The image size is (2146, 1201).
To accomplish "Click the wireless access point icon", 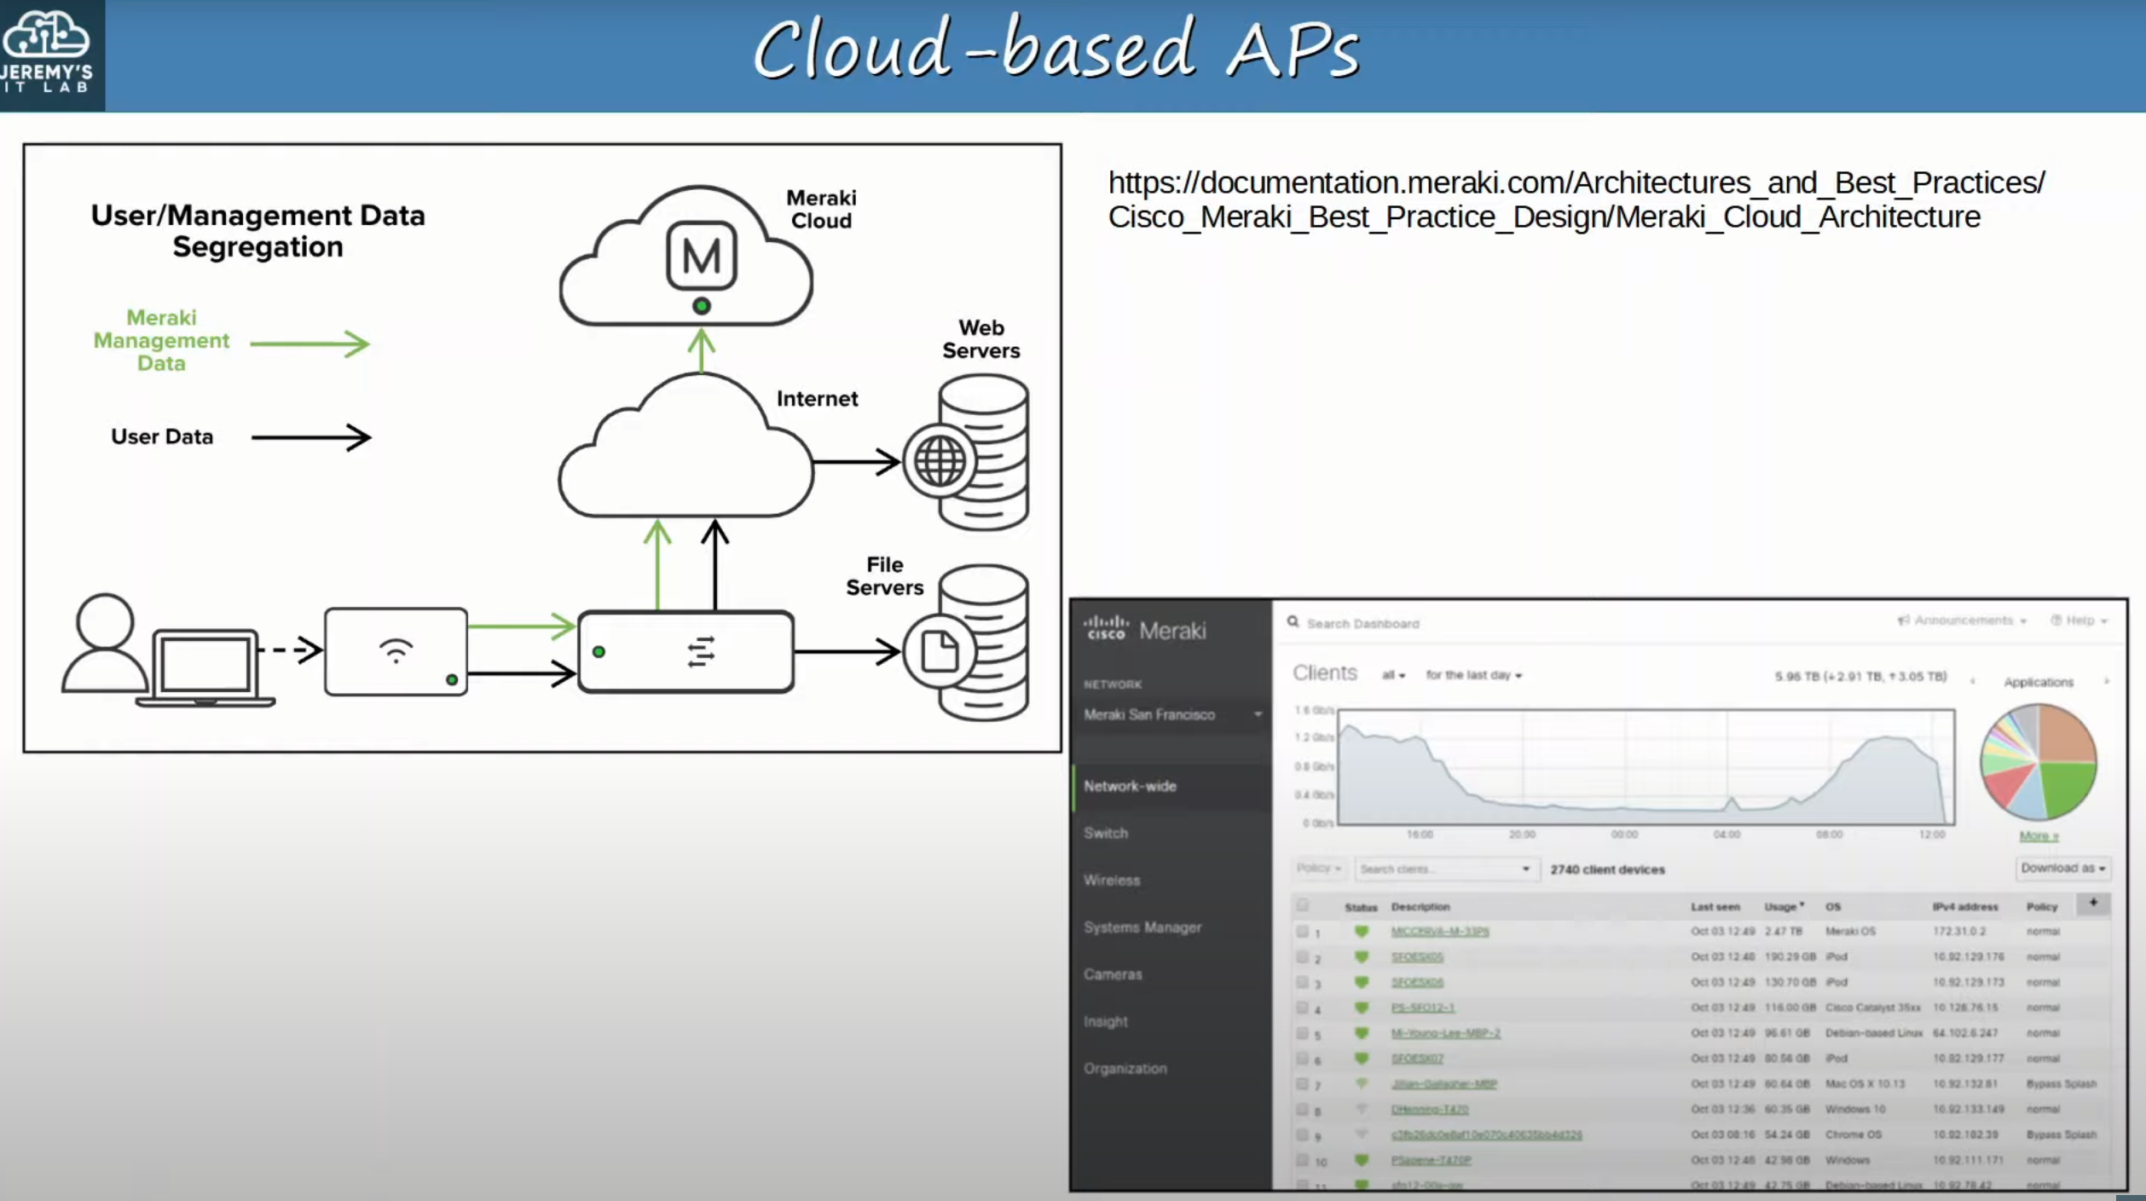I will 396,652.
